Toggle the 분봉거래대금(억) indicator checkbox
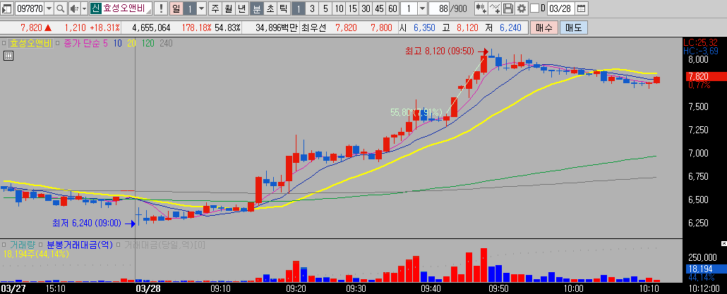This screenshot has width=727, height=294. pos(41,245)
